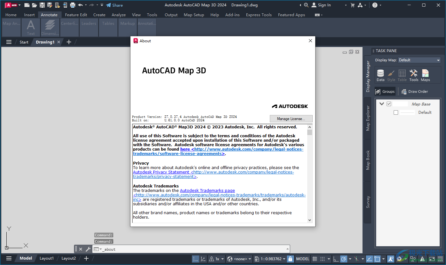The height and width of the screenshot is (265, 446).
Task: Add a new drawing tab with plus icon
Action: 69,42
